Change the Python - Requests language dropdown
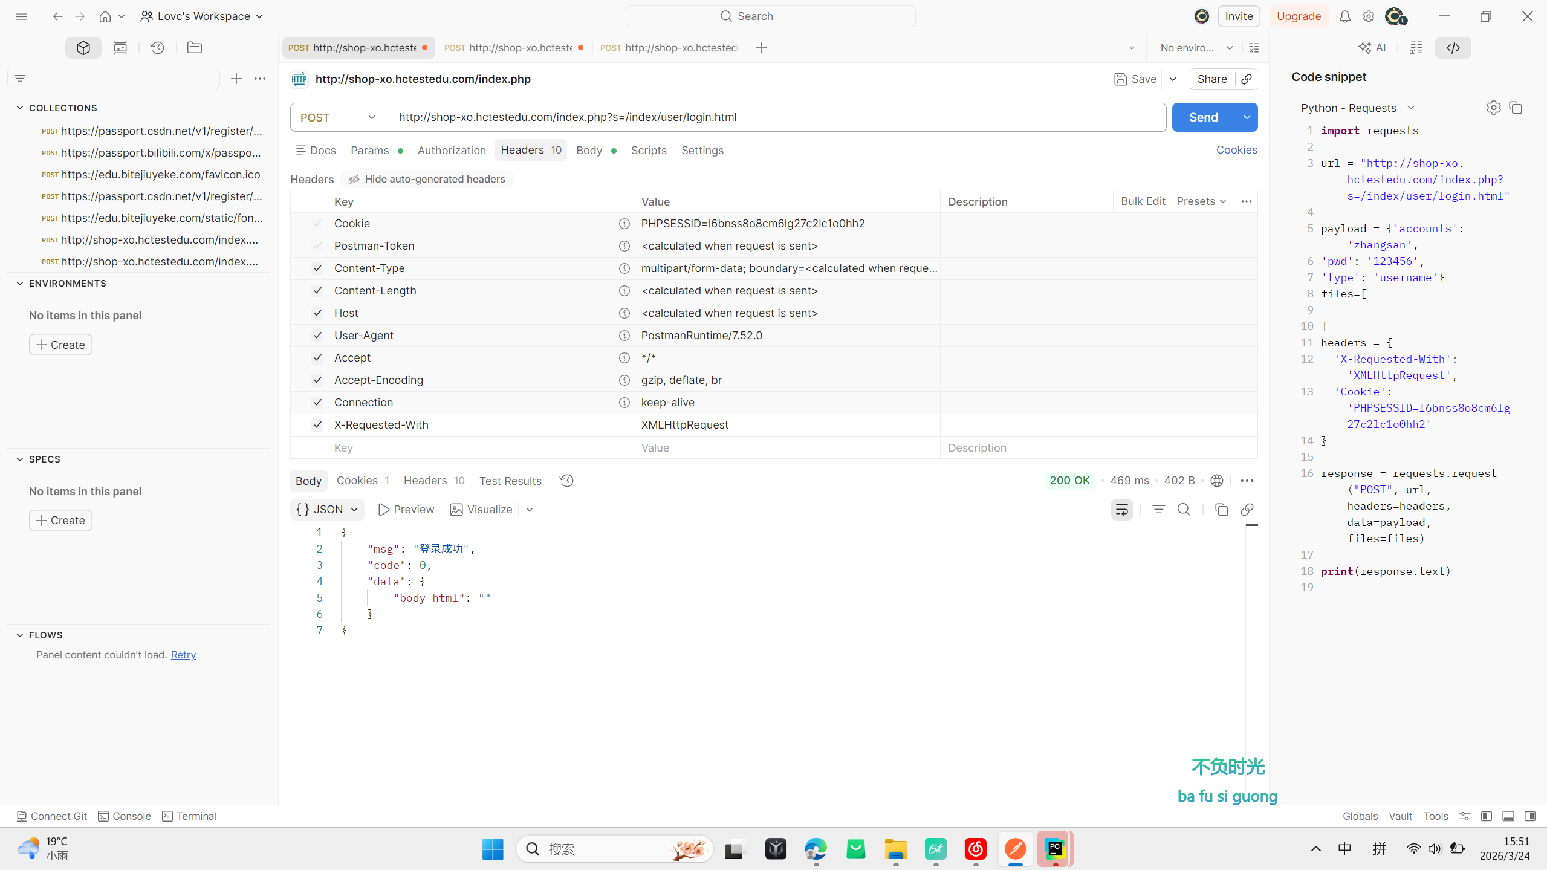1547x870 pixels. [1357, 108]
